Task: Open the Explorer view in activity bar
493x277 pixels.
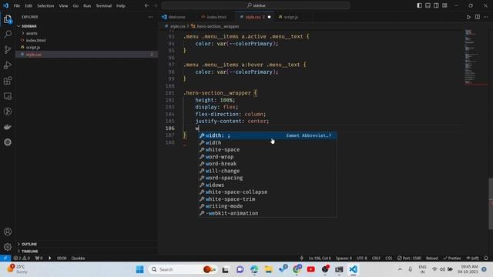Action: [x=8, y=19]
